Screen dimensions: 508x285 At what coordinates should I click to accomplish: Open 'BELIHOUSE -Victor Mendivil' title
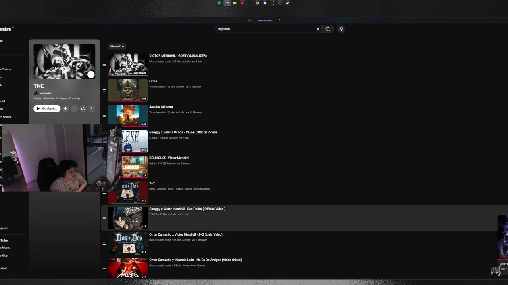click(x=169, y=158)
